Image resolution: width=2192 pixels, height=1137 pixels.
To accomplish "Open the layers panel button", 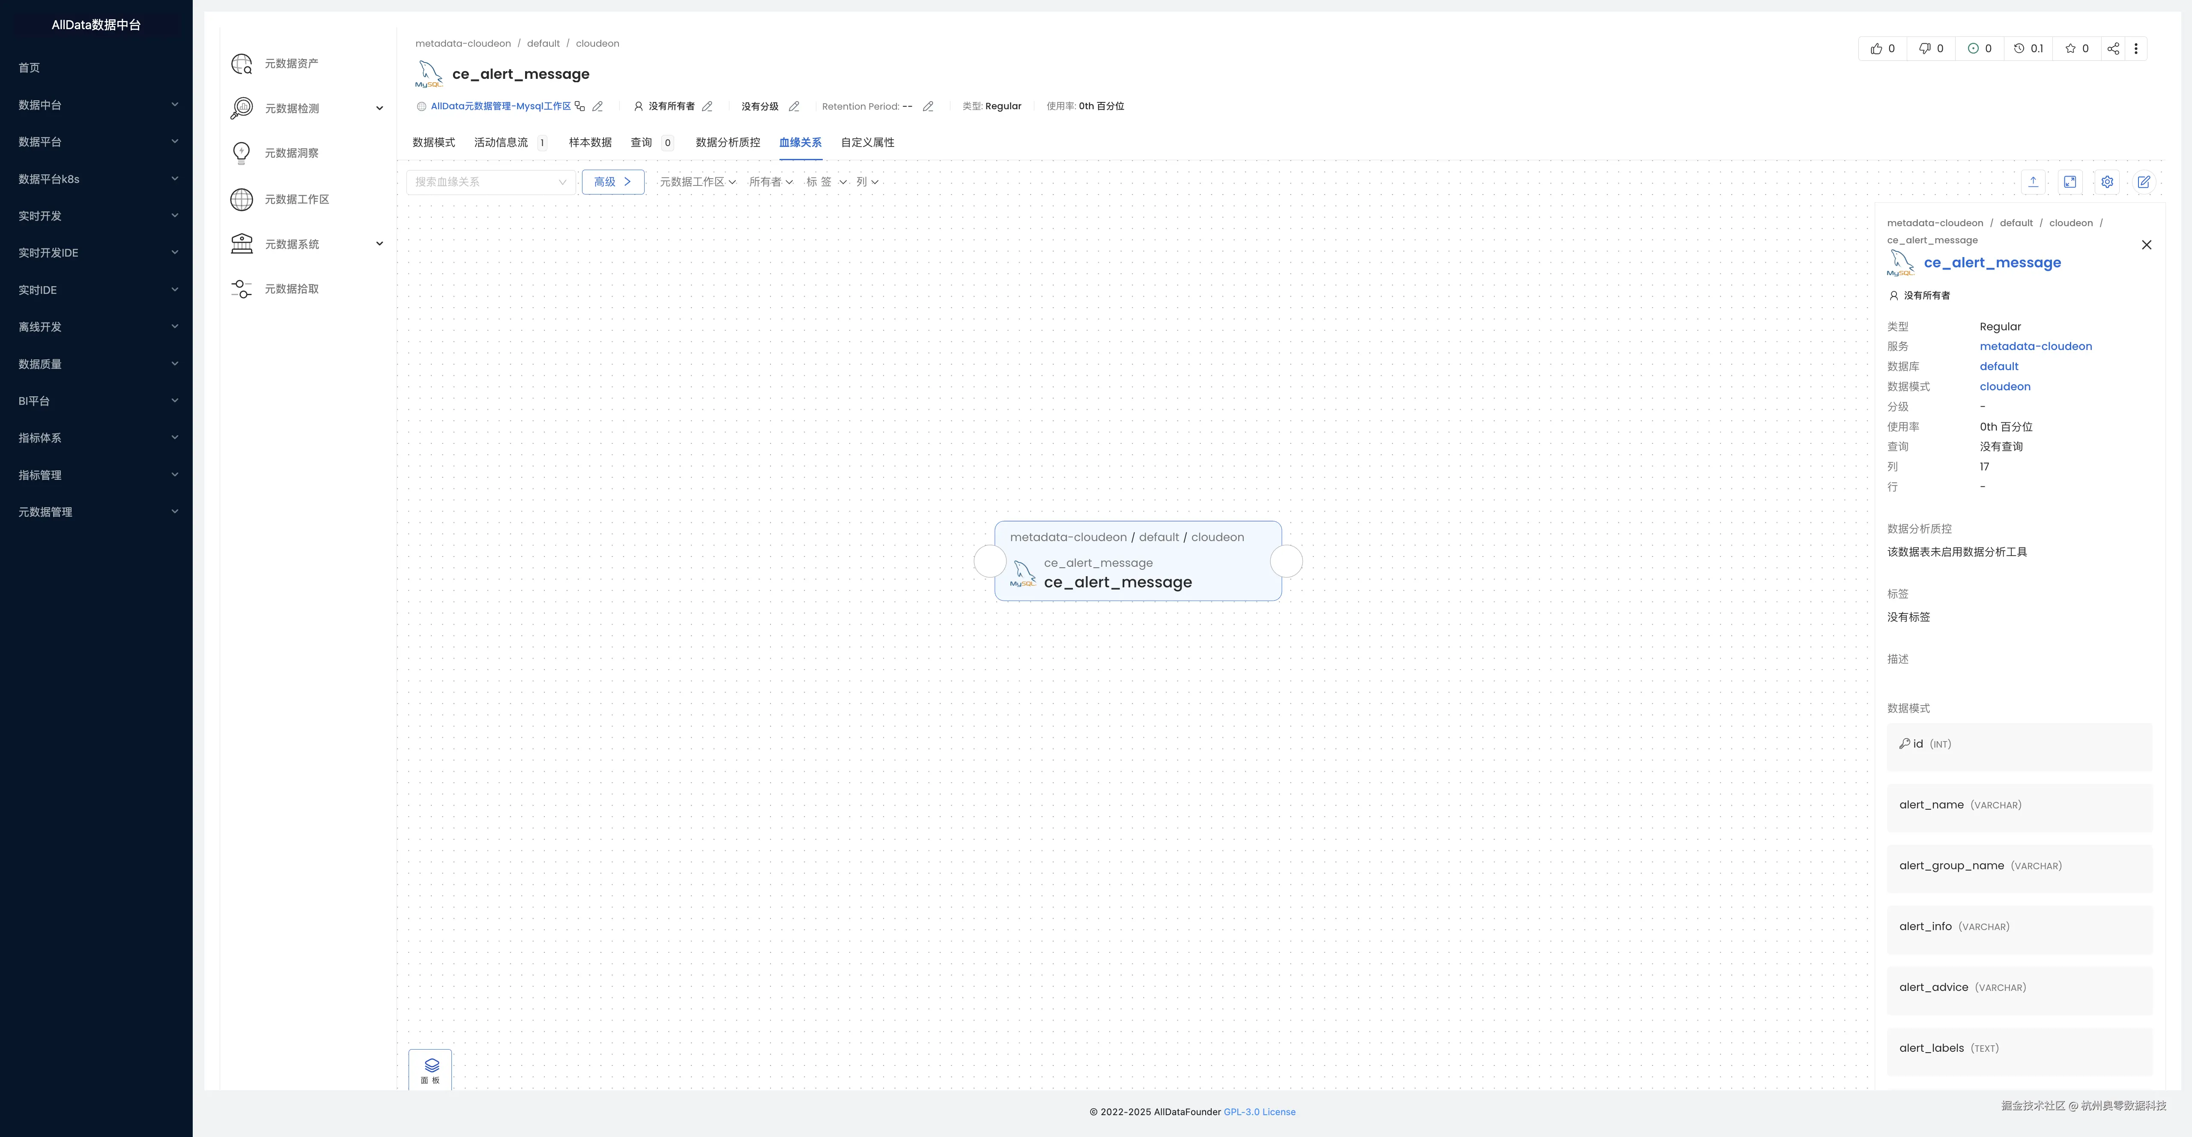I will 430,1070.
